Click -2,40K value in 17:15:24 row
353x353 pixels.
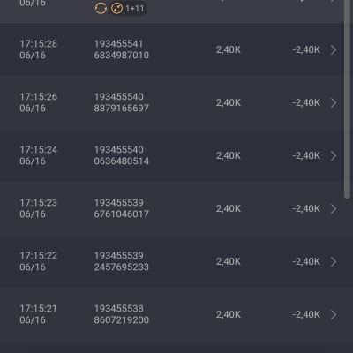click(306, 155)
